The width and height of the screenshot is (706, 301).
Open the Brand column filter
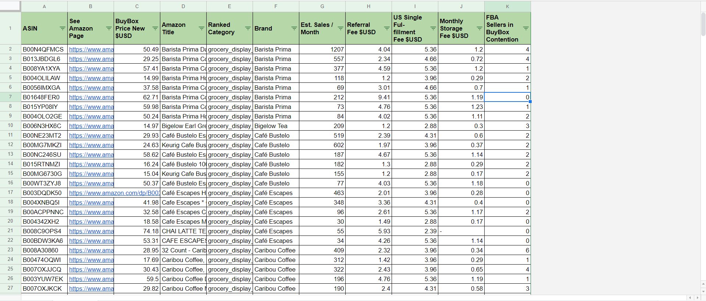click(294, 28)
